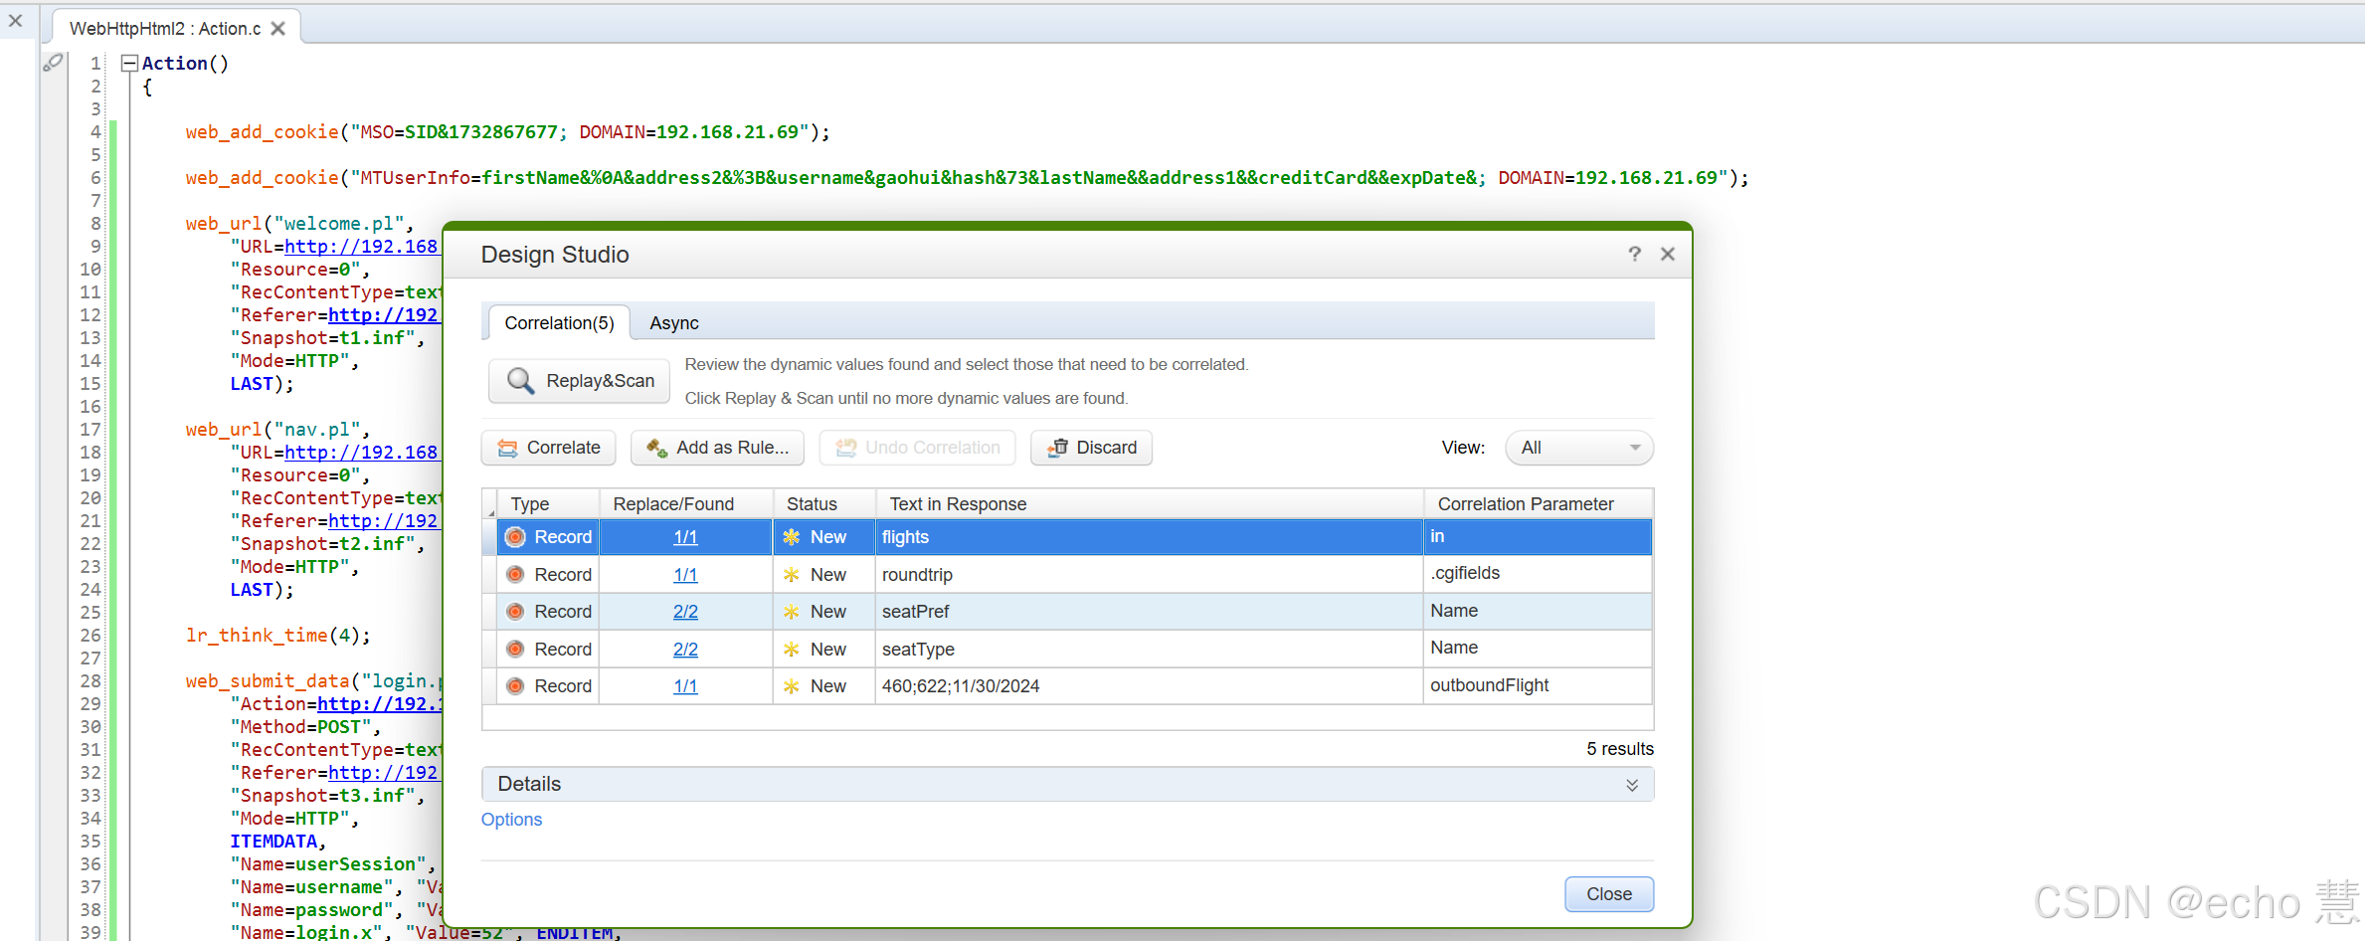Image resolution: width=2365 pixels, height=941 pixels.
Task: Click the New status star in 460;622;11/30/2024 row
Action: tap(792, 686)
